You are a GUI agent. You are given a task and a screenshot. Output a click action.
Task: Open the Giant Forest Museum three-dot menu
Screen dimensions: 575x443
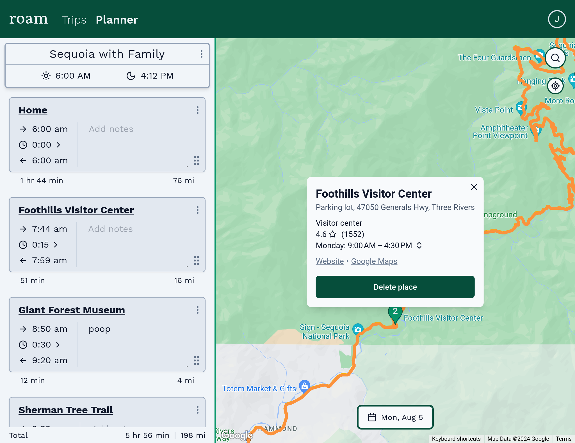(x=197, y=310)
